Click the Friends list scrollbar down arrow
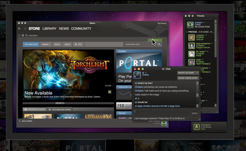 tap(215, 105)
